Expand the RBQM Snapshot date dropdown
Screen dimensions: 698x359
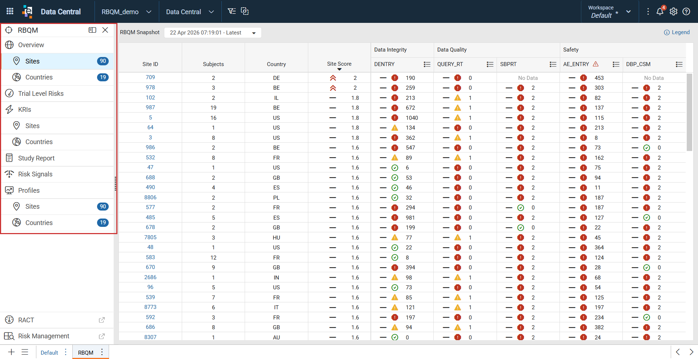tap(254, 33)
